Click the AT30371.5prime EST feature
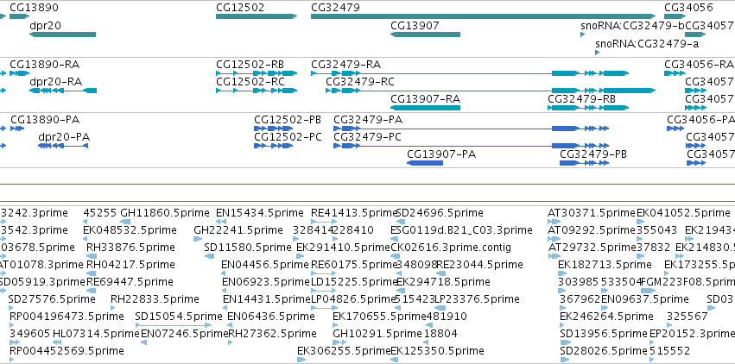The height and width of the screenshot is (364, 735). pos(554,222)
